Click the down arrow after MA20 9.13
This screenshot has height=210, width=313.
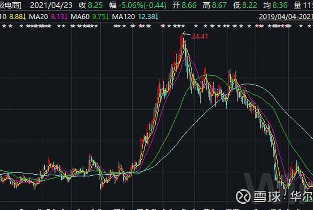[65, 17]
